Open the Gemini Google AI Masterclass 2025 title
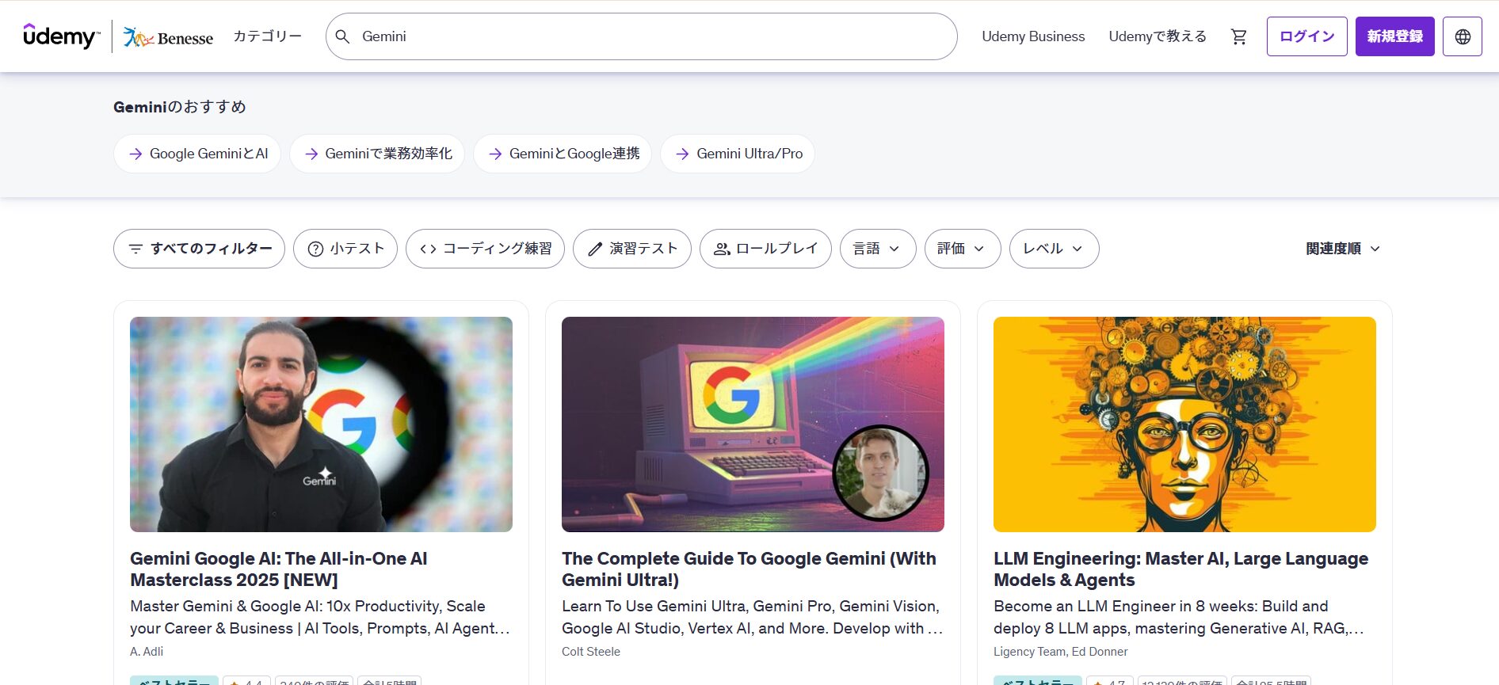Screen dimensions: 1499x685 [x=279, y=569]
